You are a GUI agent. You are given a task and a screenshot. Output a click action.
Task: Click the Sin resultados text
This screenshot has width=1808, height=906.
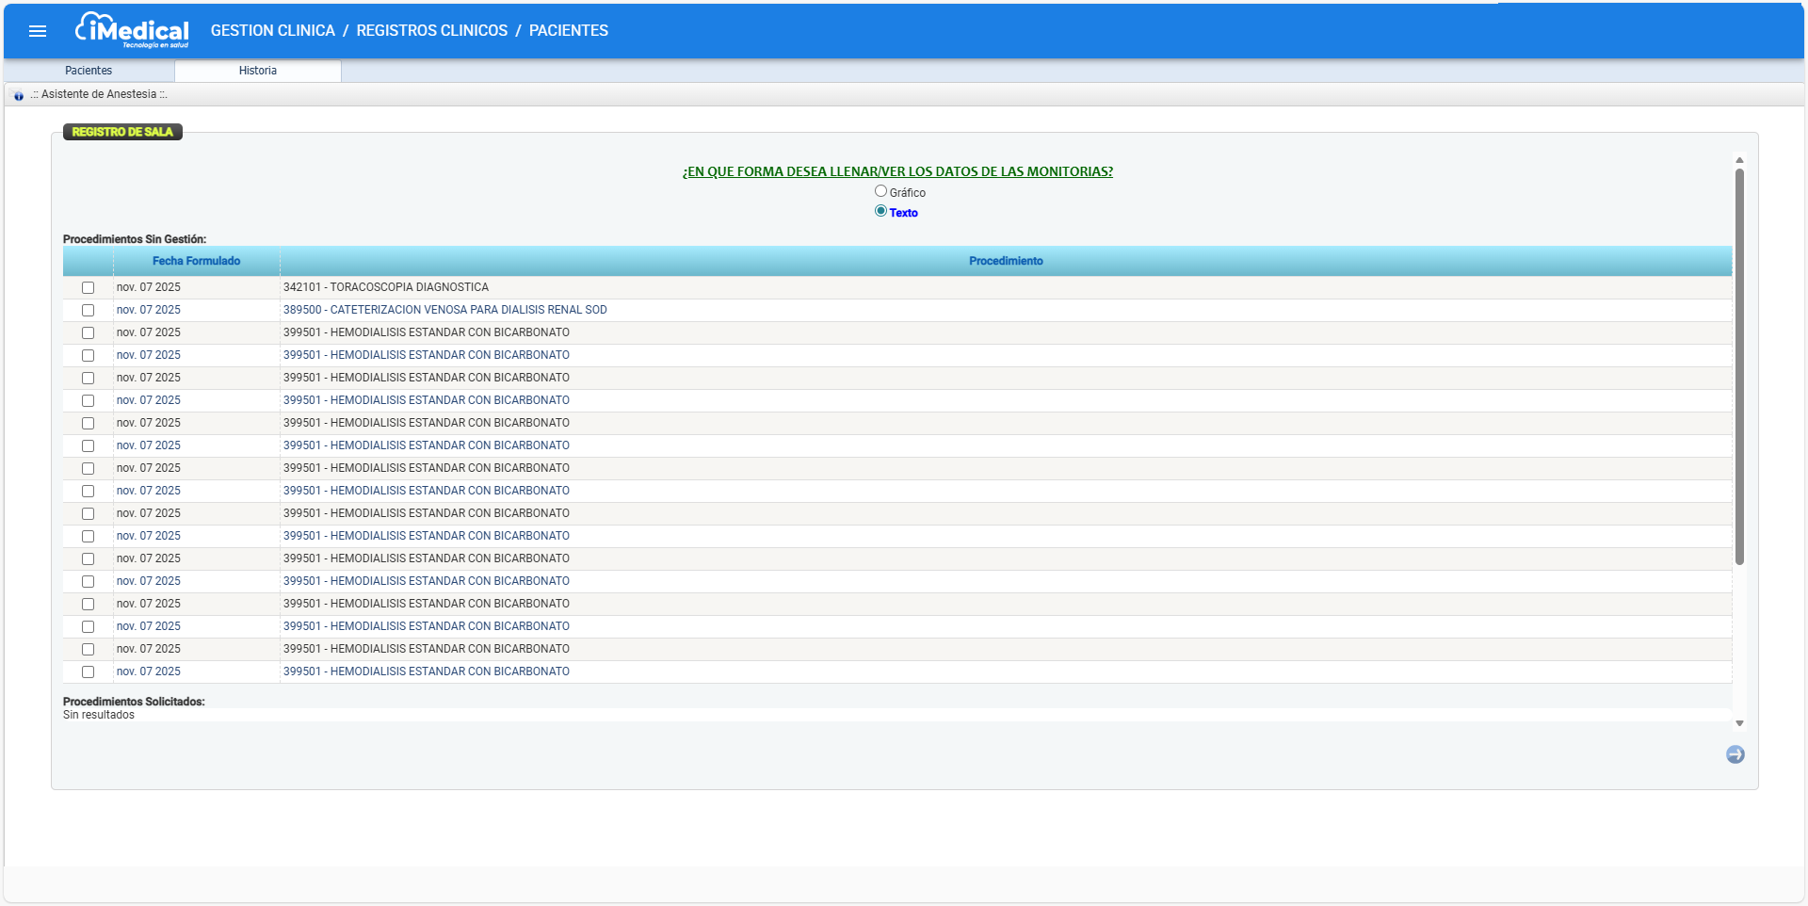click(99, 715)
